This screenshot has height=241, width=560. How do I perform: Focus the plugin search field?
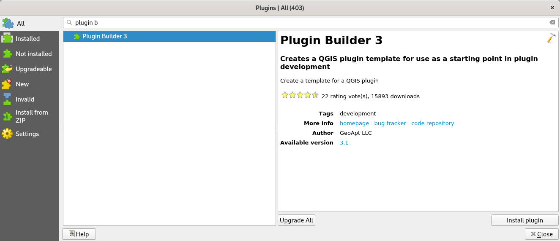pyautogui.click(x=311, y=22)
